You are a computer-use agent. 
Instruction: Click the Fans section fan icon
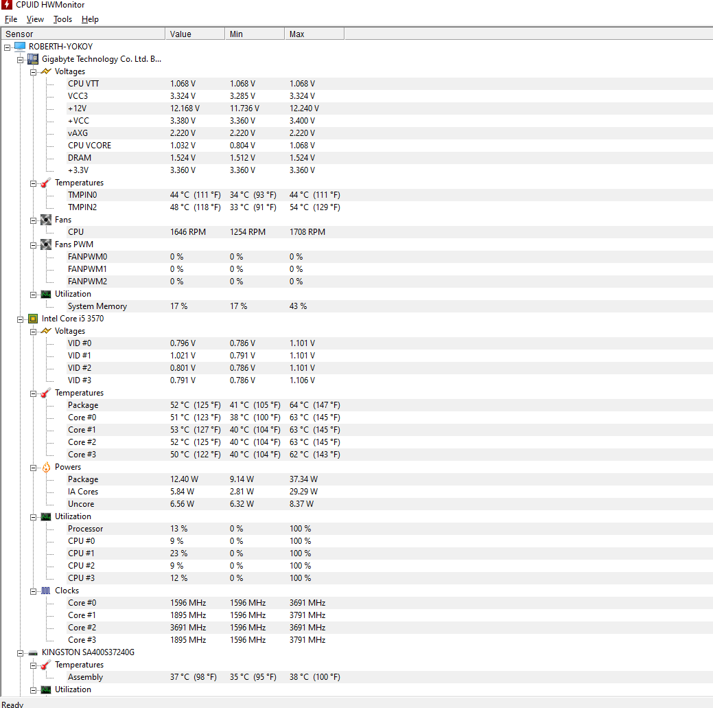pos(46,220)
